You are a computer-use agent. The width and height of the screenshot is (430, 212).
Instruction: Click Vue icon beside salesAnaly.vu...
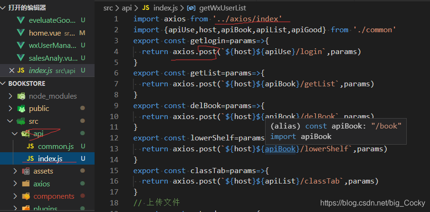pos(21,58)
